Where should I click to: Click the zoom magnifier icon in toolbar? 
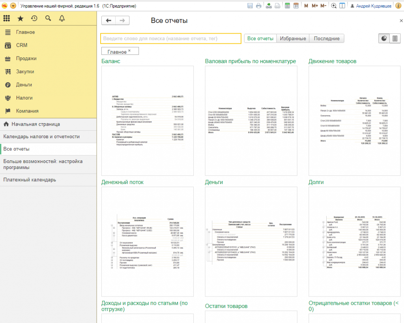(x=334, y=6)
